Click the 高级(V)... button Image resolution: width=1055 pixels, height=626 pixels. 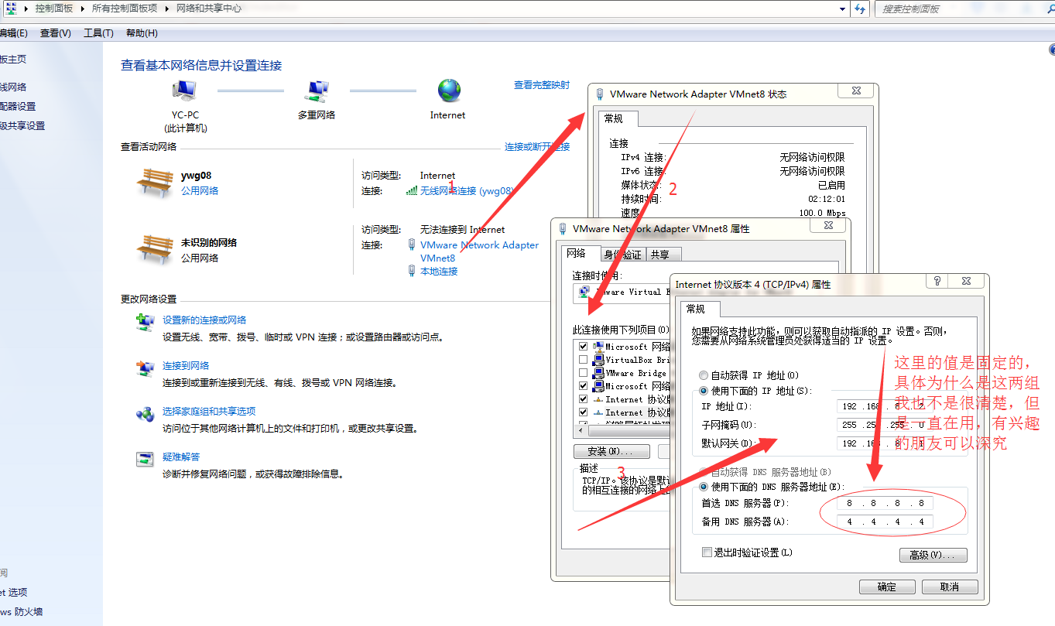933,555
